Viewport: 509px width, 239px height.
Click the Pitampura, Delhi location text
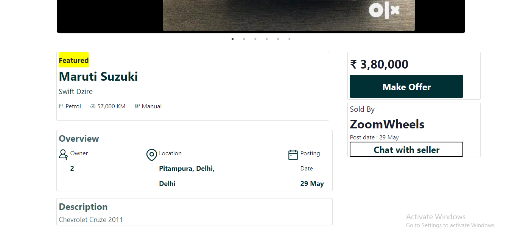click(x=187, y=168)
